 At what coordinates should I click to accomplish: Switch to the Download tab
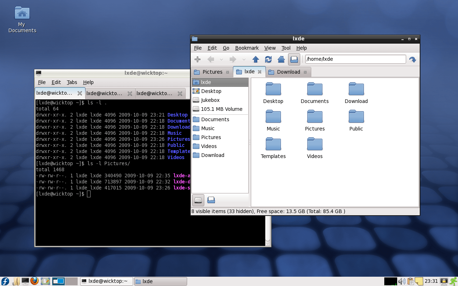[x=288, y=71]
